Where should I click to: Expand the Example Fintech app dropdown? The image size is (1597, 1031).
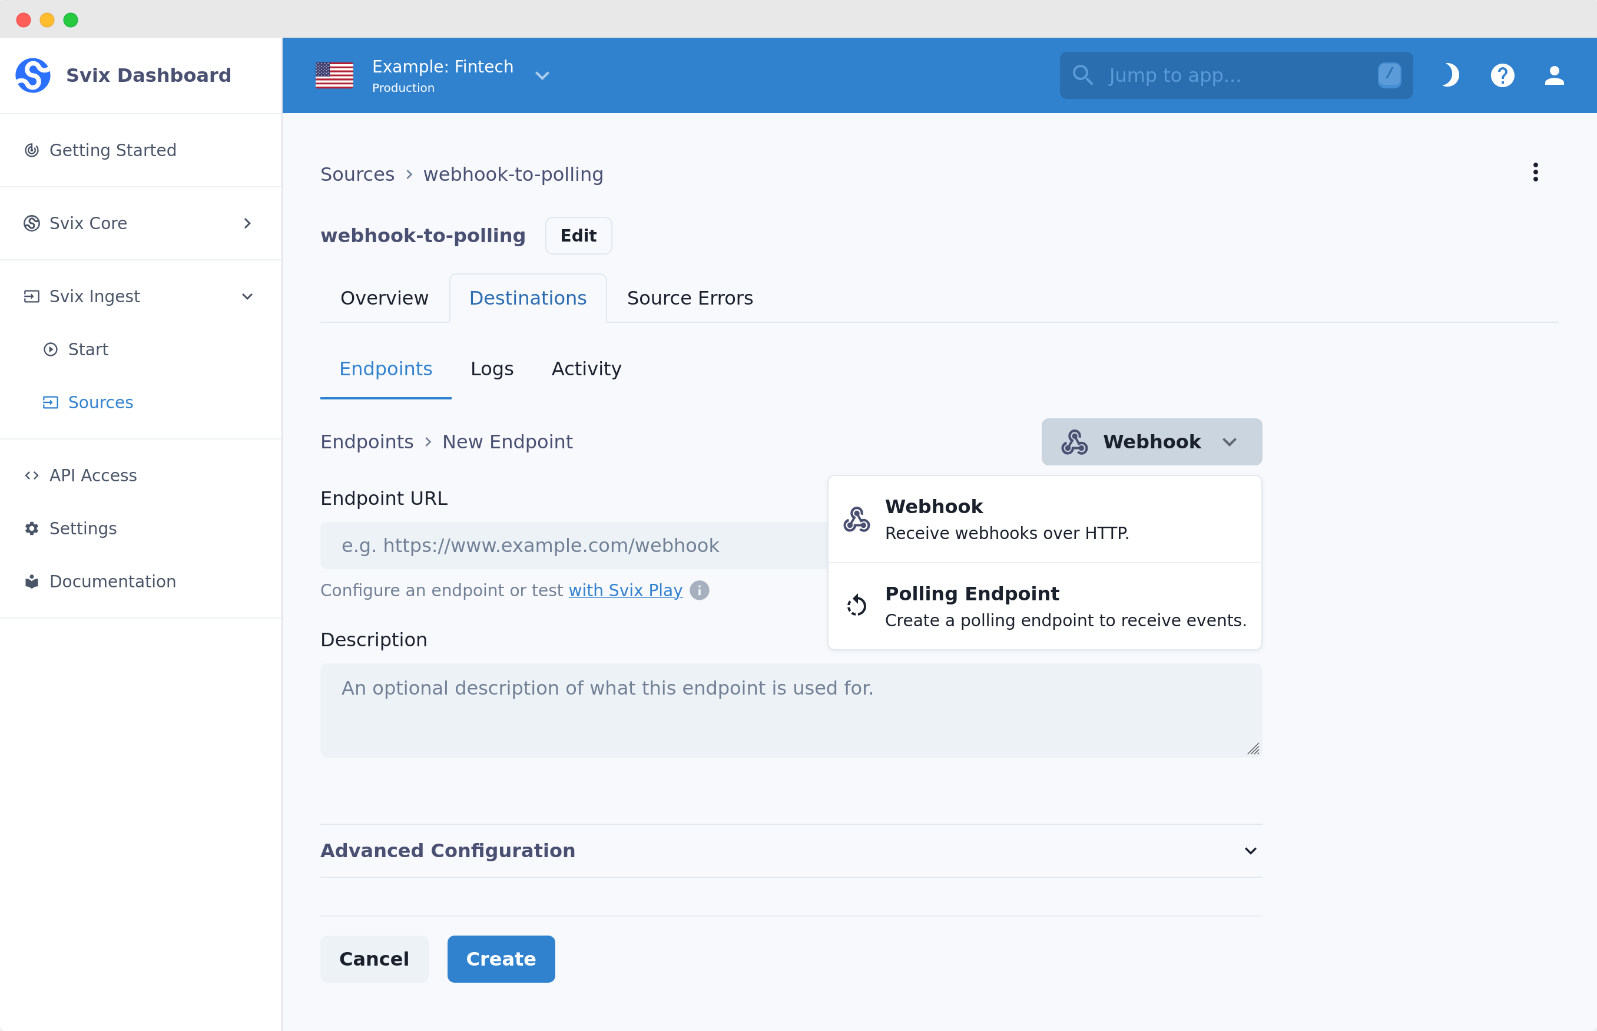pos(542,75)
